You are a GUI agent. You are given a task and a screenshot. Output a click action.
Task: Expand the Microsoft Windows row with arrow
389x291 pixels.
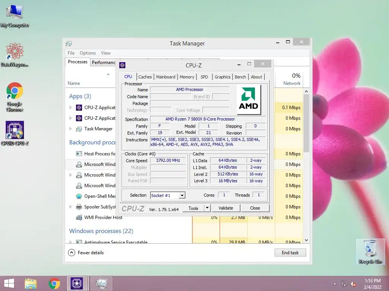point(70,175)
